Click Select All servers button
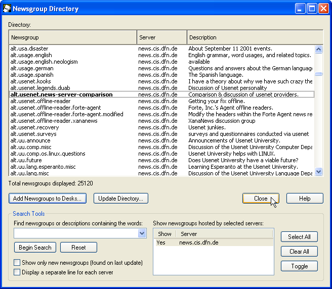Viewport: 332px width, 289px height. [299, 236]
